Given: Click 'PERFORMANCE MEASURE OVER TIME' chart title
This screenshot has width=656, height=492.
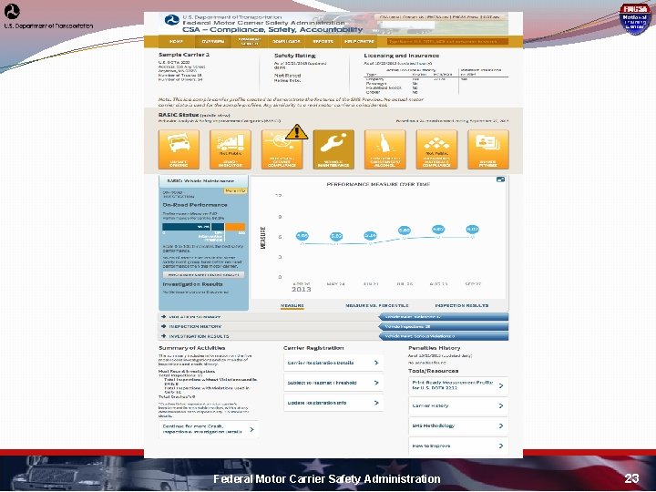Looking at the screenshot, I should pyautogui.click(x=378, y=184).
